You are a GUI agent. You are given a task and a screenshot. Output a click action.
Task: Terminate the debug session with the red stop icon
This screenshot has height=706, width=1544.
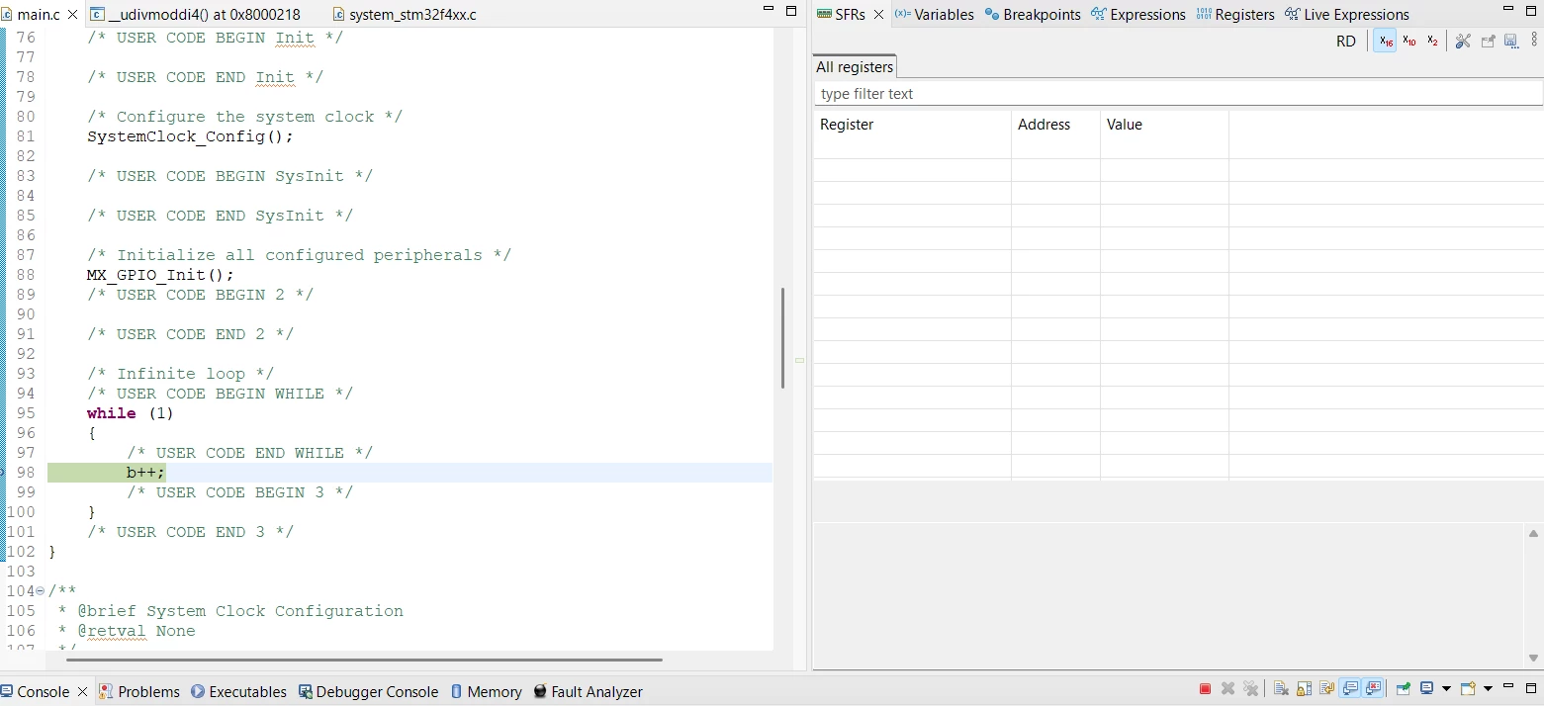(1205, 689)
